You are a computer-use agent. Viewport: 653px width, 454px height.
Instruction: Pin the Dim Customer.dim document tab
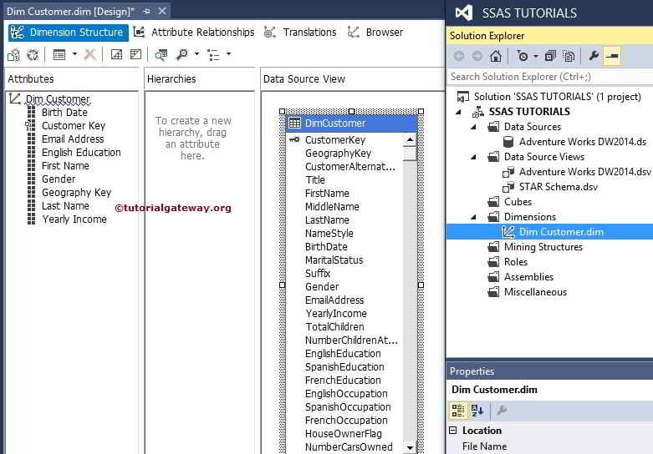(x=146, y=12)
